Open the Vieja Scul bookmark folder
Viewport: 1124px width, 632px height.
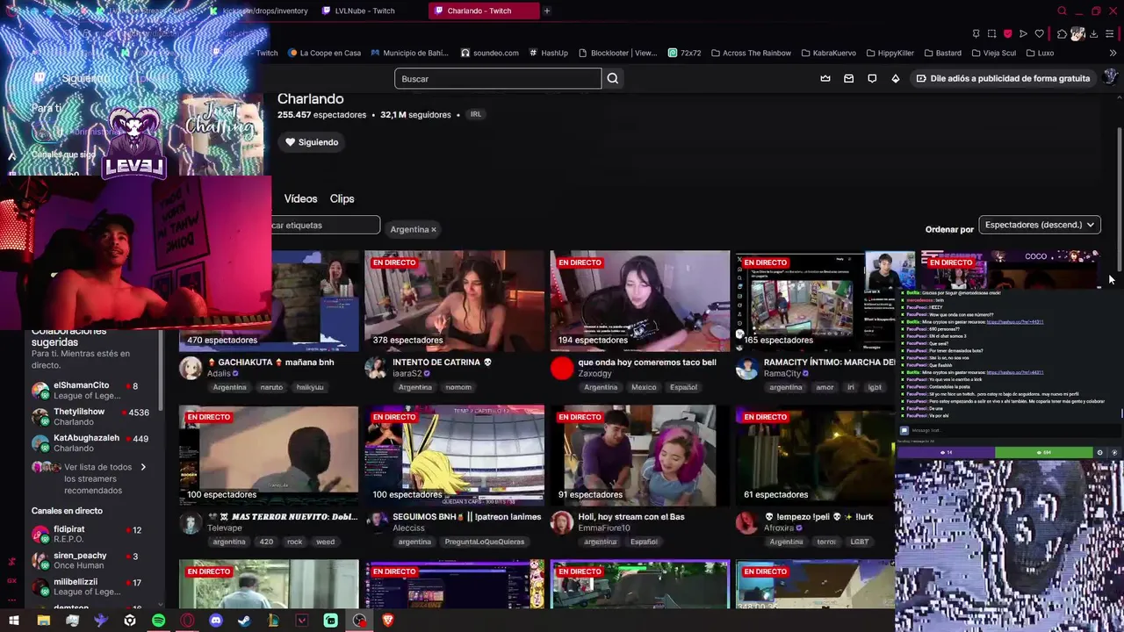click(993, 53)
